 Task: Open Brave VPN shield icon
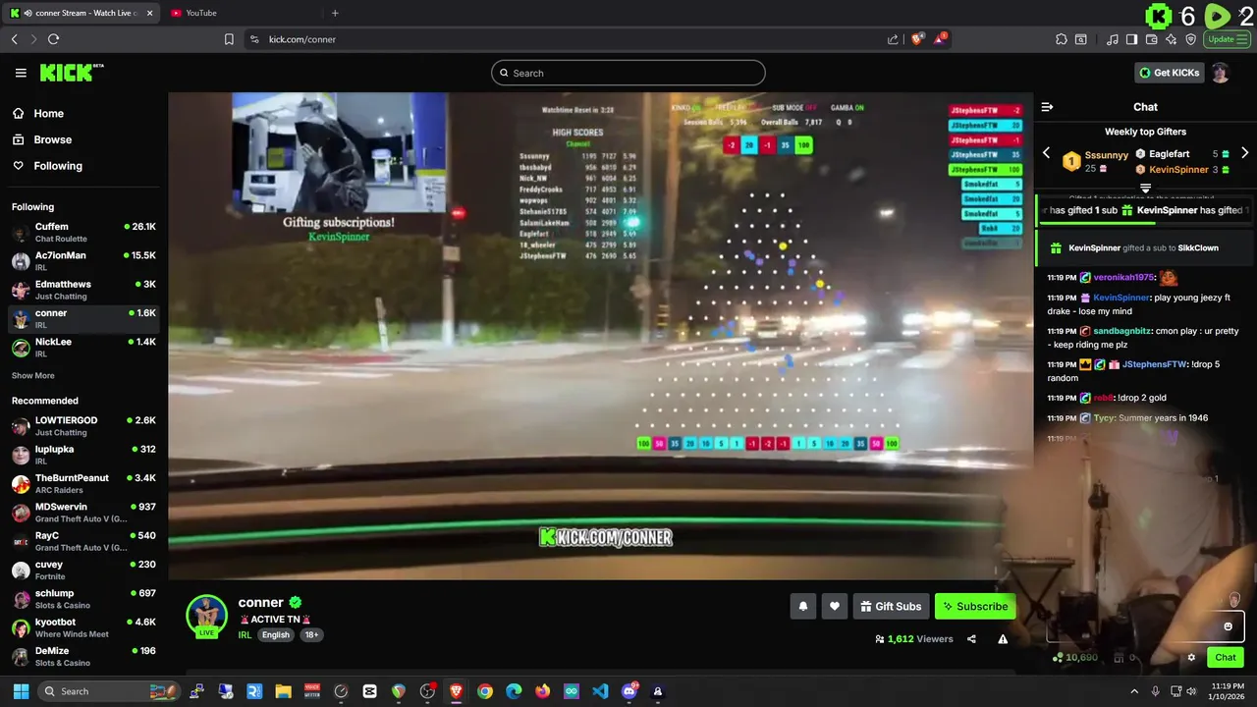click(x=1191, y=39)
